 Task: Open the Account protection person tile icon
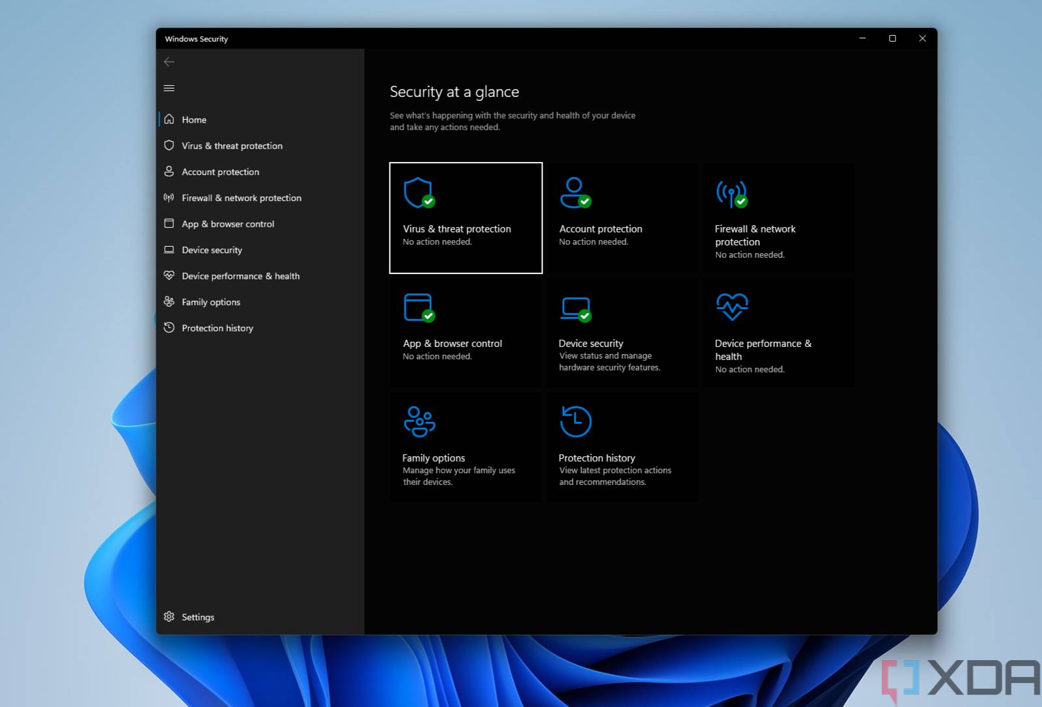coord(574,193)
